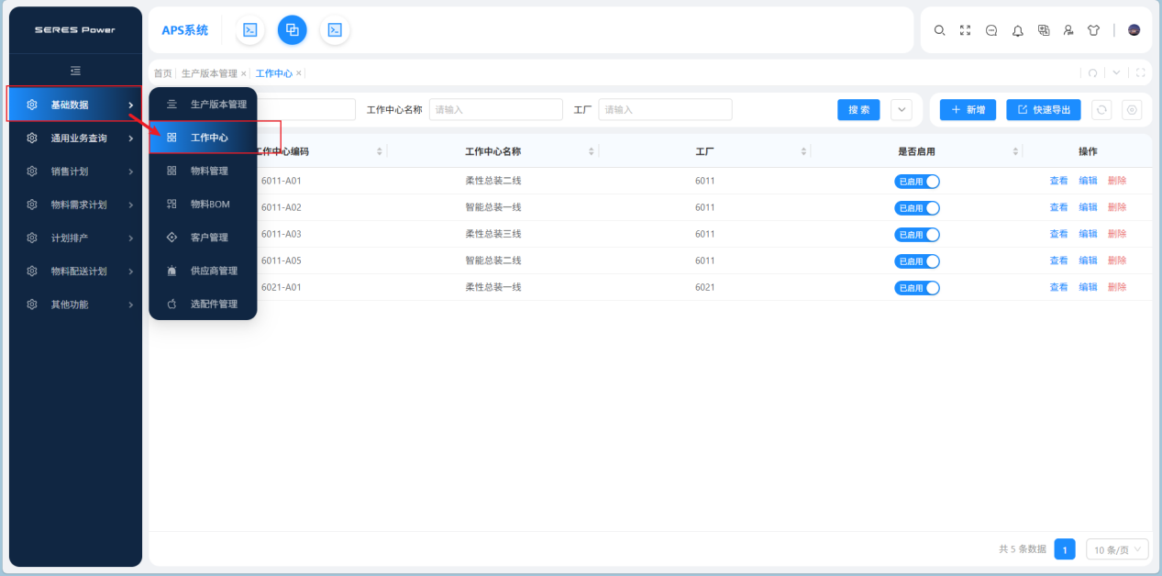Screen dimensions: 1162x576
Task: Expand the 其他功能 sidebar menu
Action: pyautogui.click(x=75, y=305)
